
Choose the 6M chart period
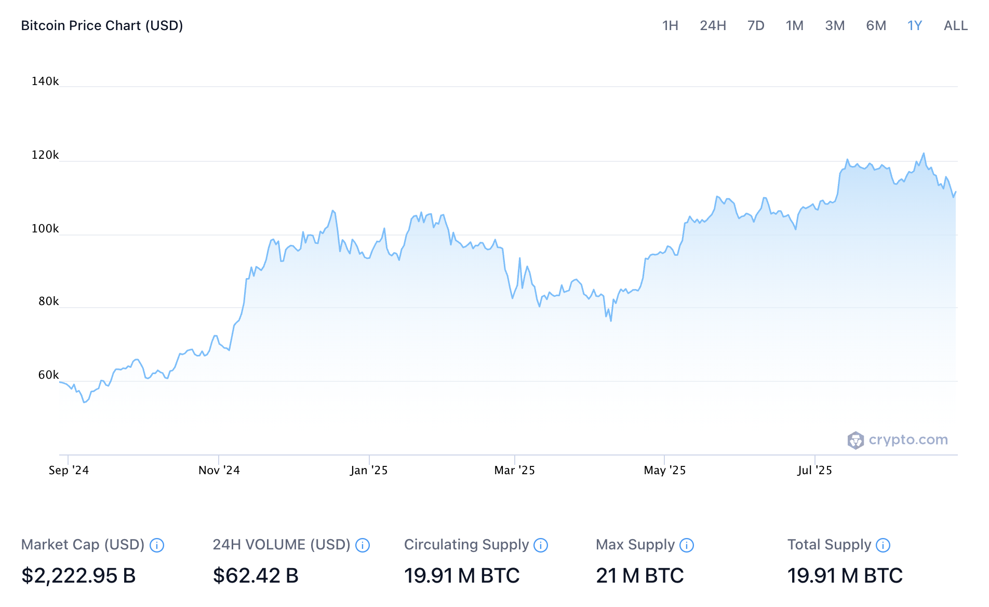coord(876,25)
